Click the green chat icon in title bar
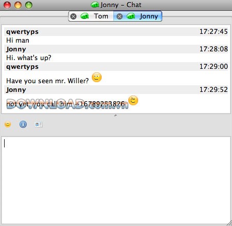Screen dimensions: 232x226 coord(95,5)
